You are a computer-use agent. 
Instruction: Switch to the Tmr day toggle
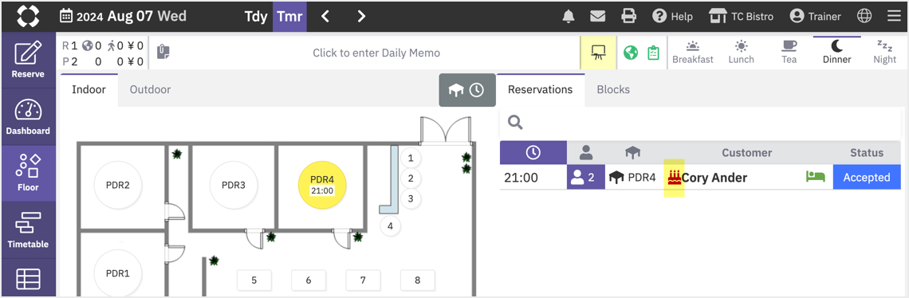(x=289, y=16)
